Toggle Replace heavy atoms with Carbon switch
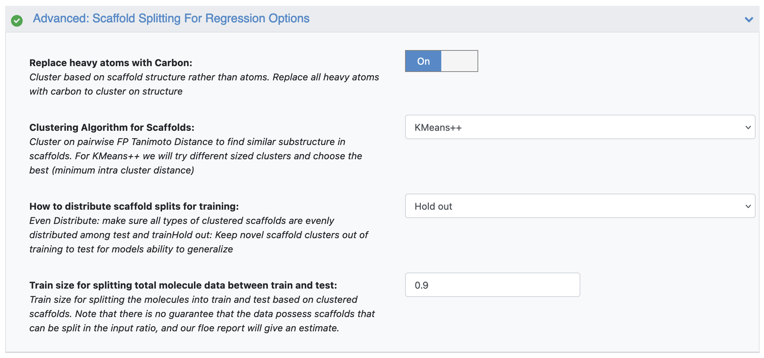 pyautogui.click(x=441, y=61)
